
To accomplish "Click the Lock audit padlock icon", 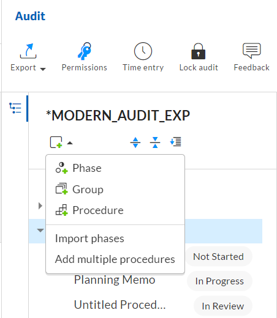I will tap(198, 51).
